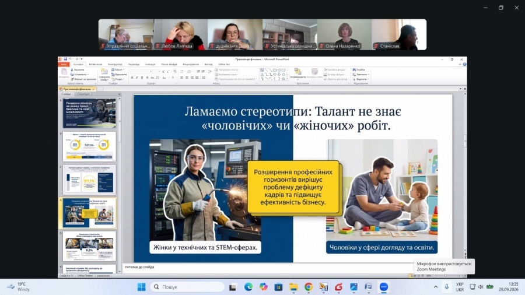
Task: Click Format Painter (Формат за зразком) button
Action: (x=83, y=79)
